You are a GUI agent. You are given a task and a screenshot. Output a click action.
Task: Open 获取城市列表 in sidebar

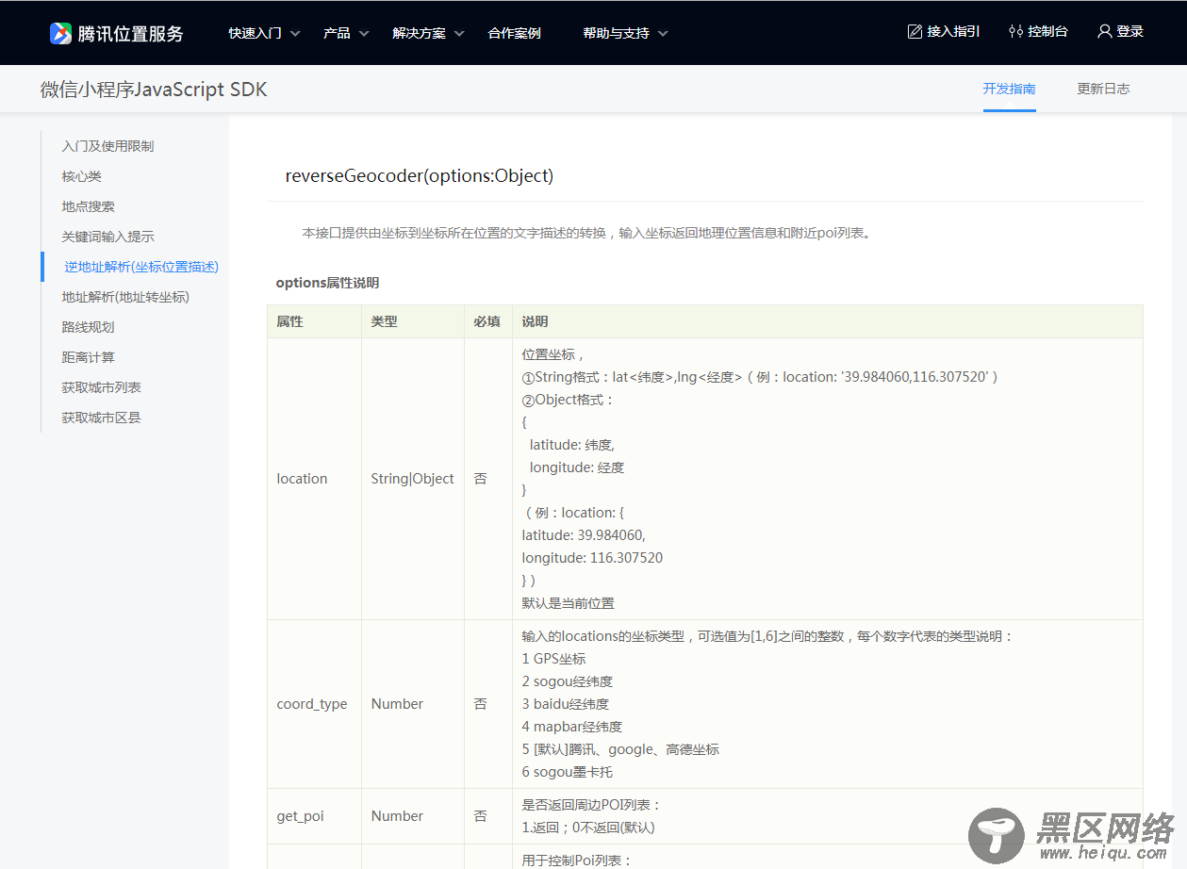(102, 387)
